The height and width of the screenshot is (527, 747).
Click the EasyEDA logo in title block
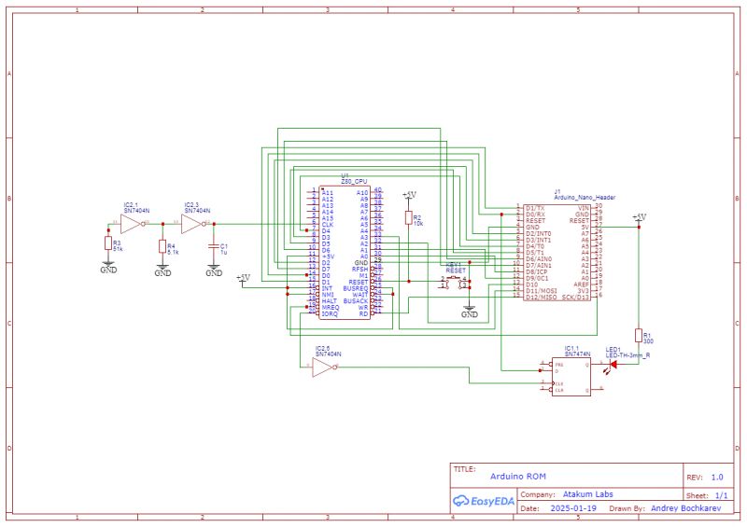click(x=483, y=501)
